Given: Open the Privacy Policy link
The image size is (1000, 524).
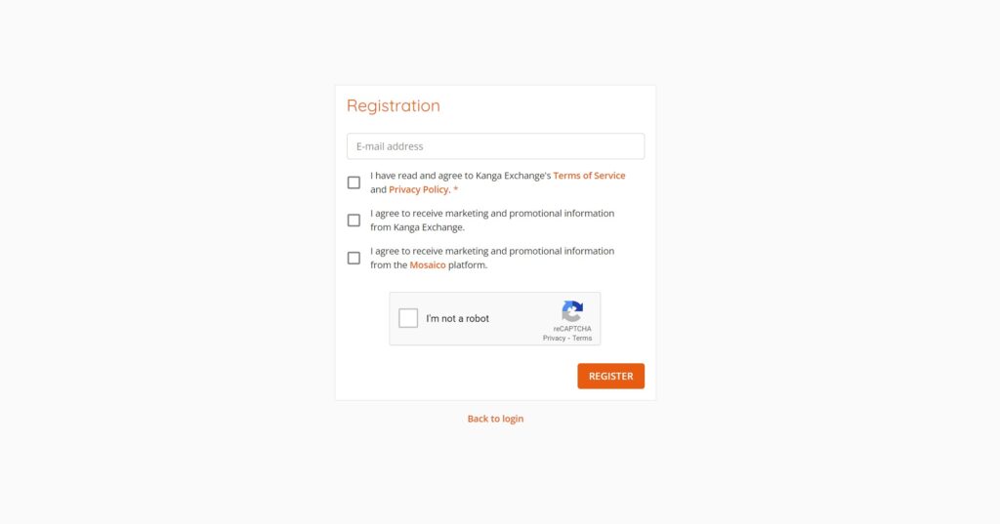Looking at the screenshot, I should coord(419,189).
